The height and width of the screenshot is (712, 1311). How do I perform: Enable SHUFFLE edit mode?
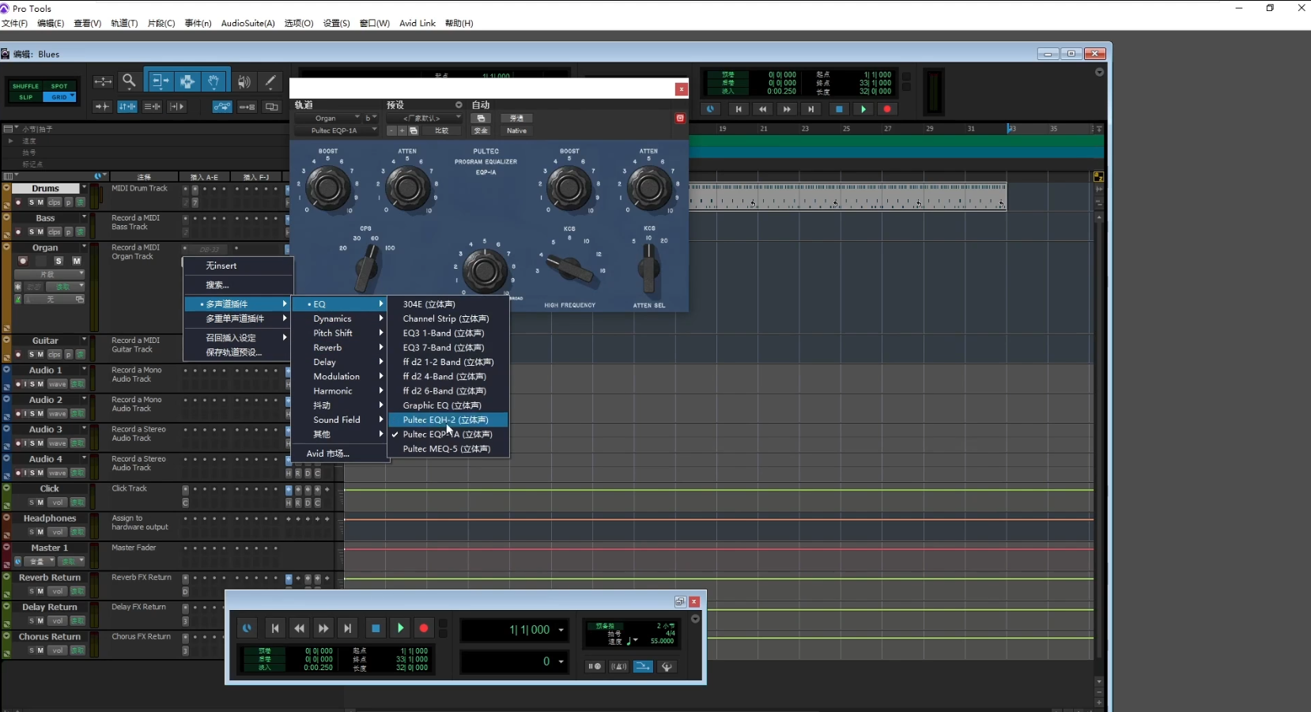pyautogui.click(x=25, y=86)
